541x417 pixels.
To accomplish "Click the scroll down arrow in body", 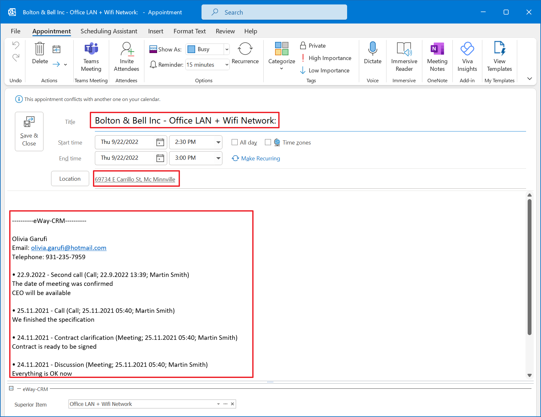I will (529, 375).
